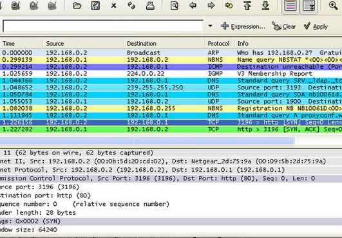Select the DNS SRV query at 1.044366

coord(171,80)
